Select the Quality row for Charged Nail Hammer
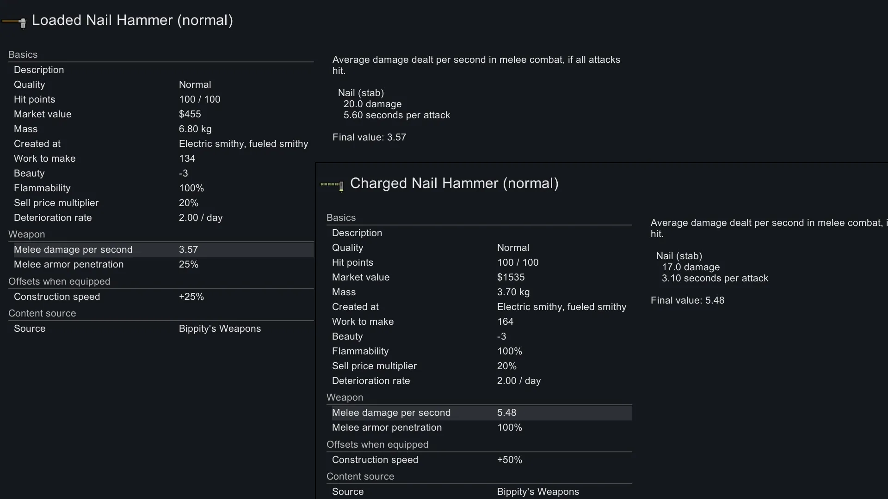Image resolution: width=888 pixels, height=499 pixels. click(481, 248)
